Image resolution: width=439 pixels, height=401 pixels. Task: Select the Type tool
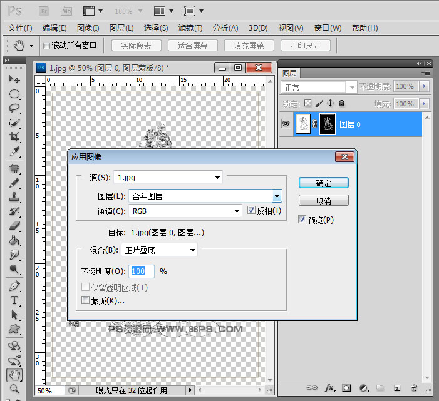(14, 300)
